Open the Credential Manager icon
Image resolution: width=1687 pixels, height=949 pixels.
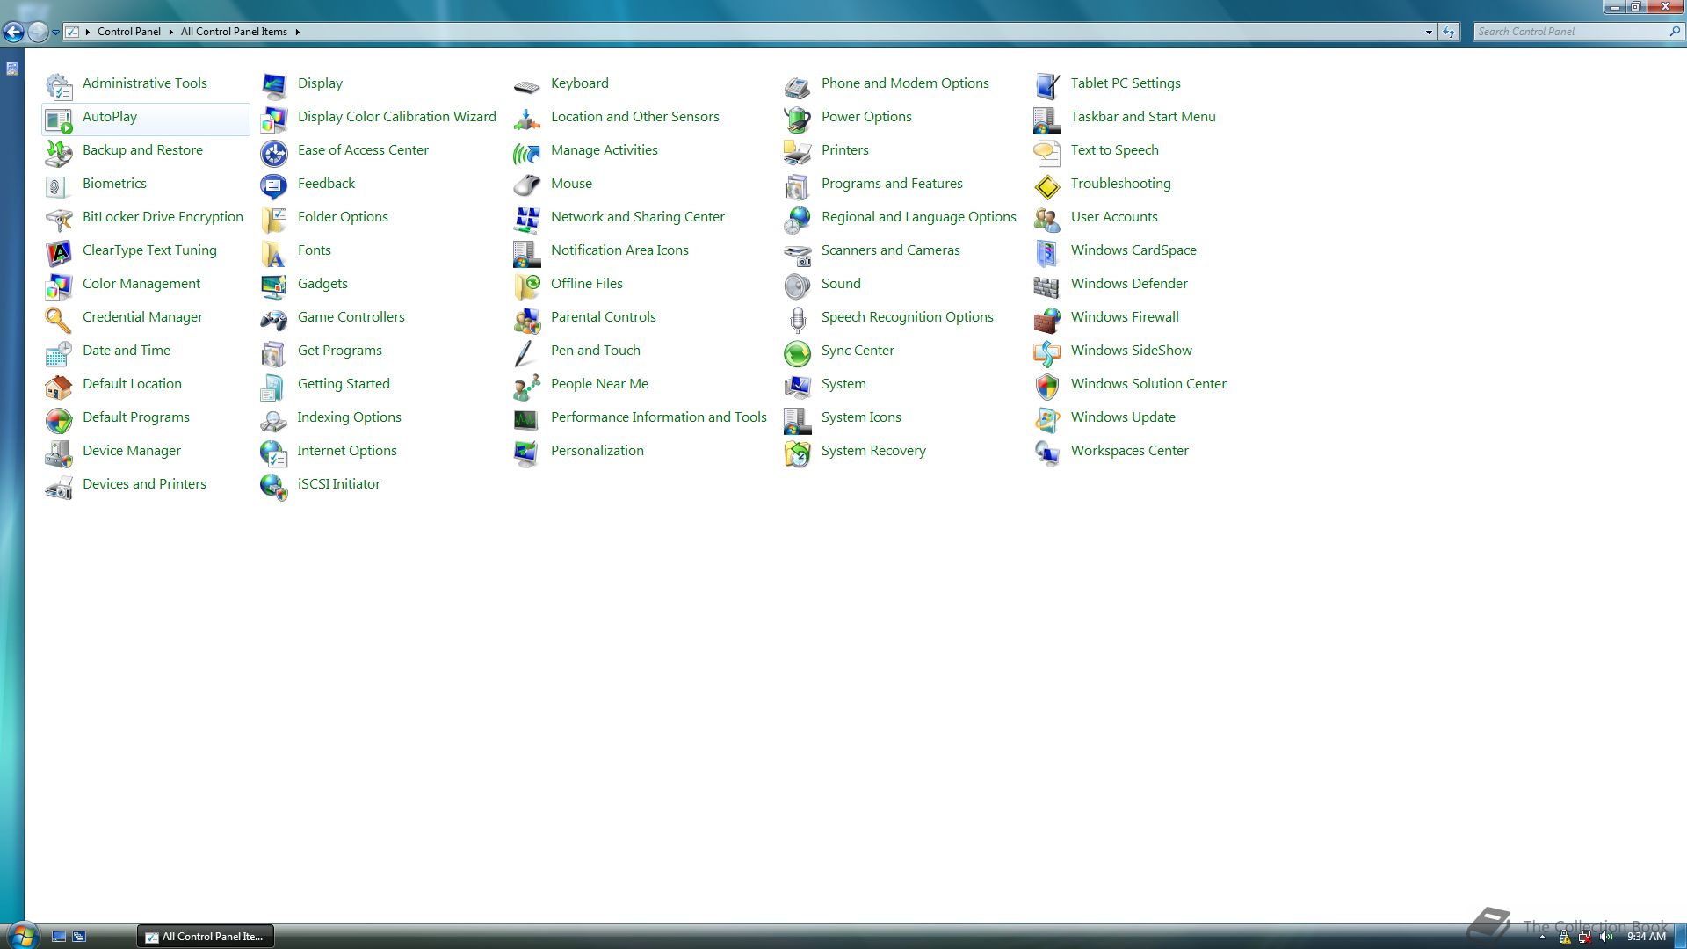(59, 320)
